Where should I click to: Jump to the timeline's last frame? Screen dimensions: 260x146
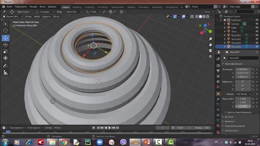pos(117,128)
